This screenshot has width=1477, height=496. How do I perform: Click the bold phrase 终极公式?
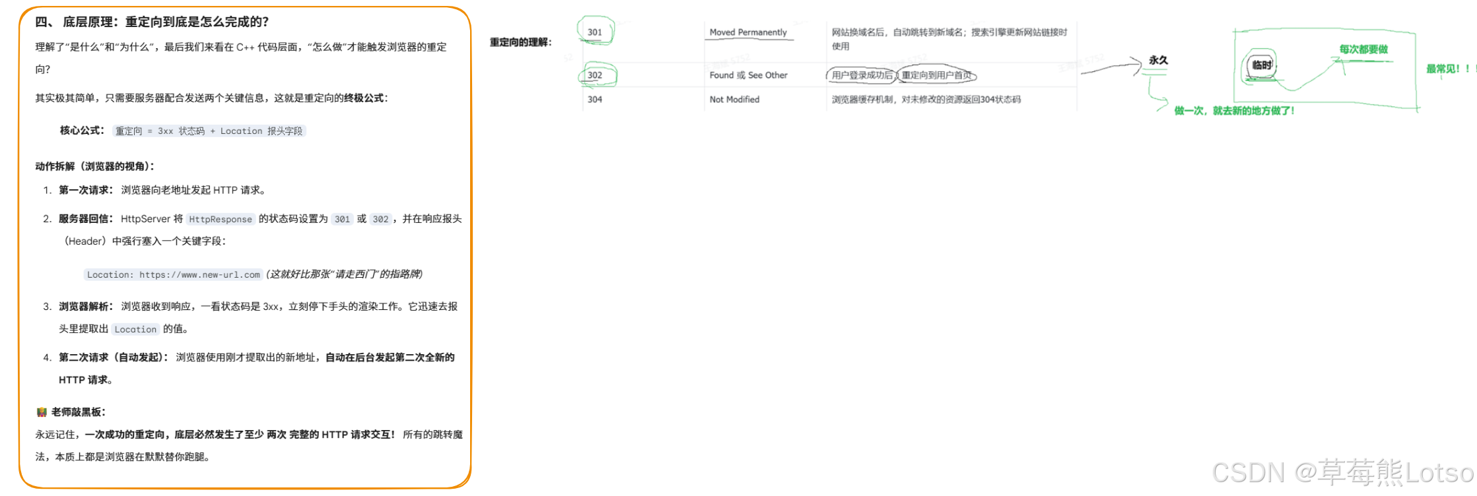tap(363, 98)
